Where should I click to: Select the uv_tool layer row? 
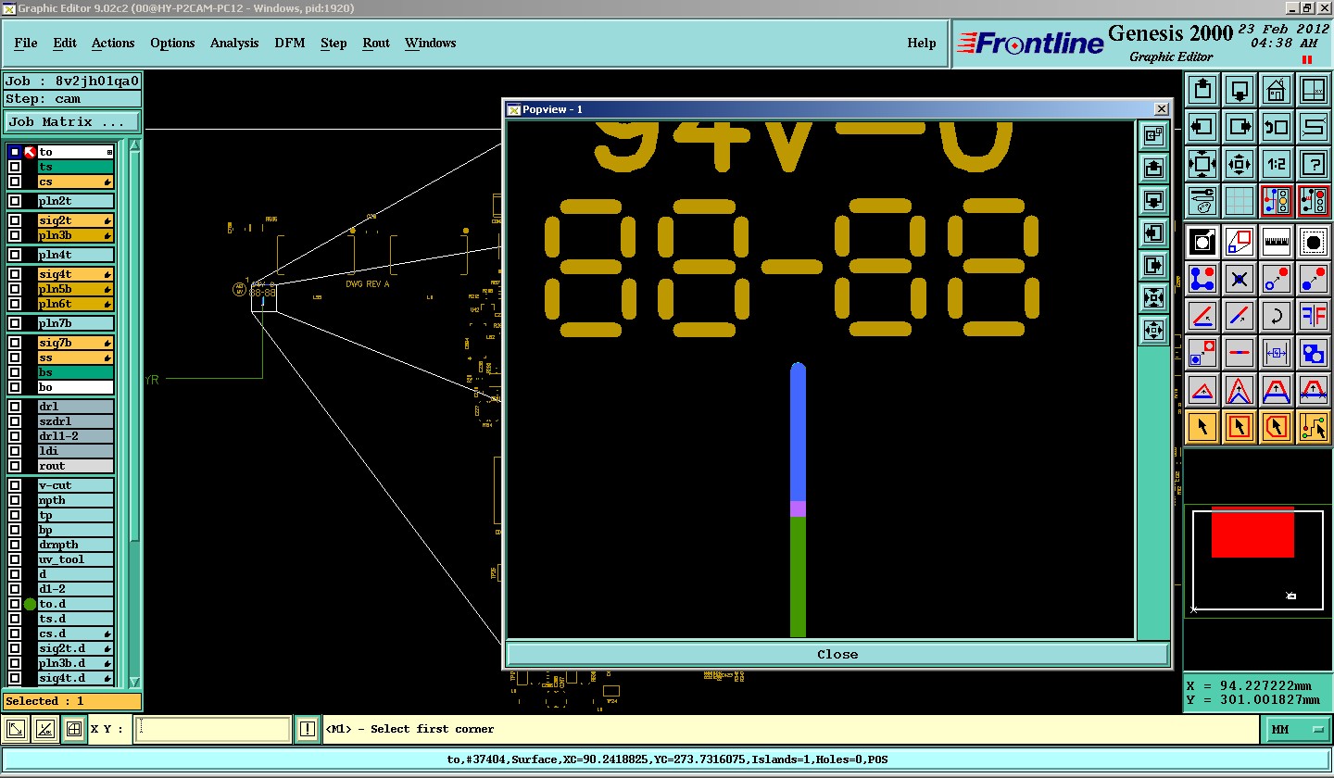(x=75, y=559)
